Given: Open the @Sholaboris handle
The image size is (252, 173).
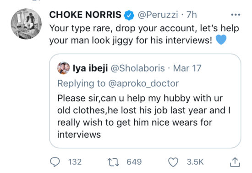Looking at the screenshot, I should [138, 68].
